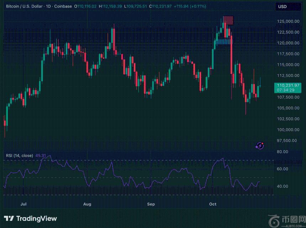The height and width of the screenshot is (228, 306).
Task: Click the Aug label on time axis
Action: click(87, 204)
